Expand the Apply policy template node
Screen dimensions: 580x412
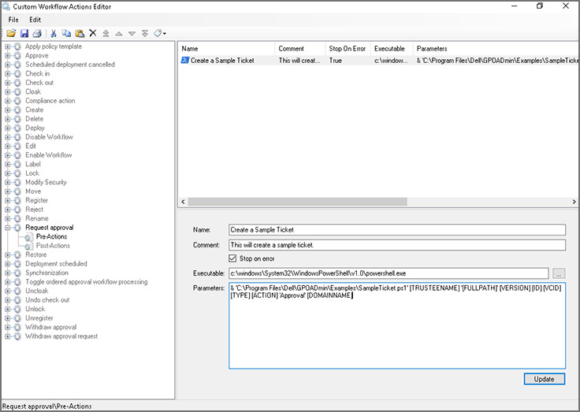coord(7,46)
